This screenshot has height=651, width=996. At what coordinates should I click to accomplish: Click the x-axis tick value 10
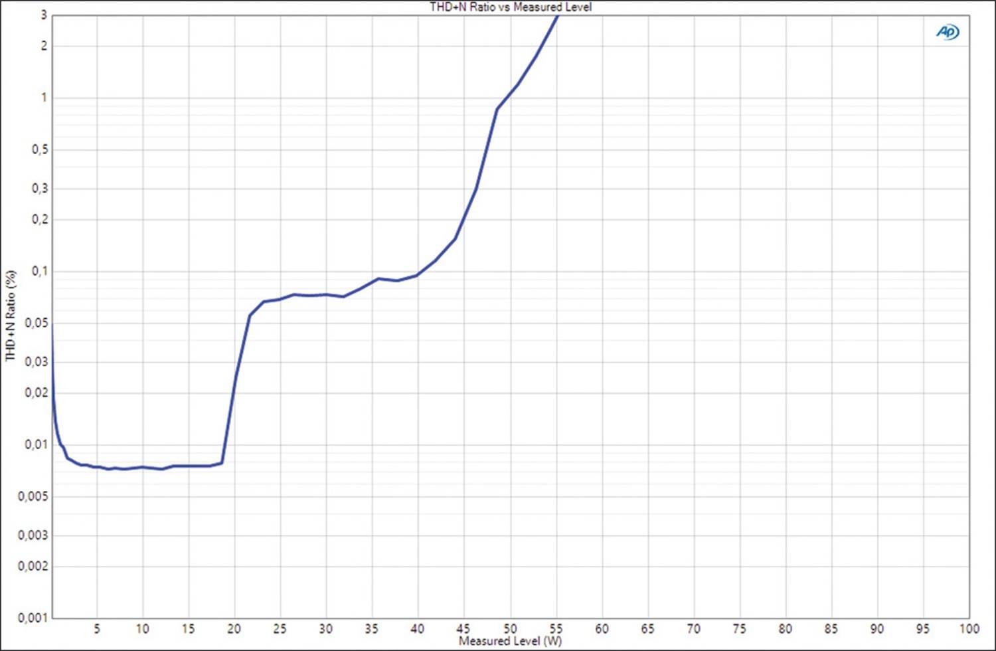143,628
